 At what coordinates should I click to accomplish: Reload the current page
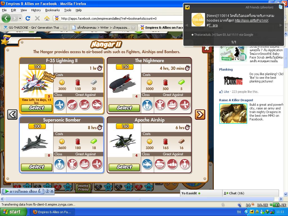(28, 18)
